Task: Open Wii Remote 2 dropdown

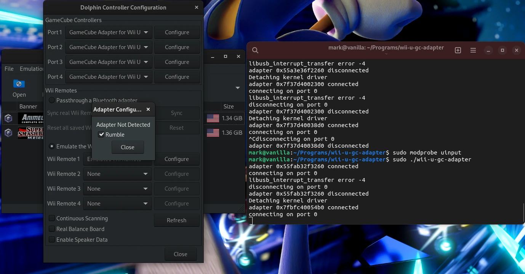Action: coord(117,174)
